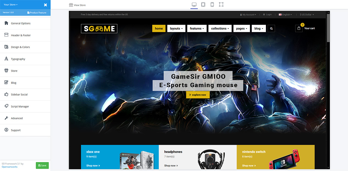Open the Your Store dropdown
This screenshot has height=171, width=348.
tap(11, 4)
